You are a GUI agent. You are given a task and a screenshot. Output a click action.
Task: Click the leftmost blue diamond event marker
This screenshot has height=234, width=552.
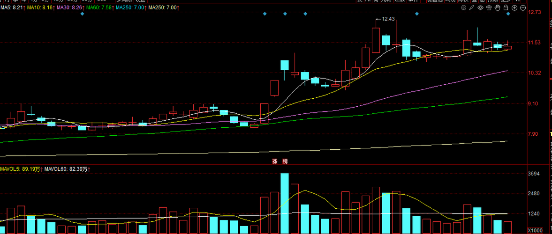tap(82, 14)
